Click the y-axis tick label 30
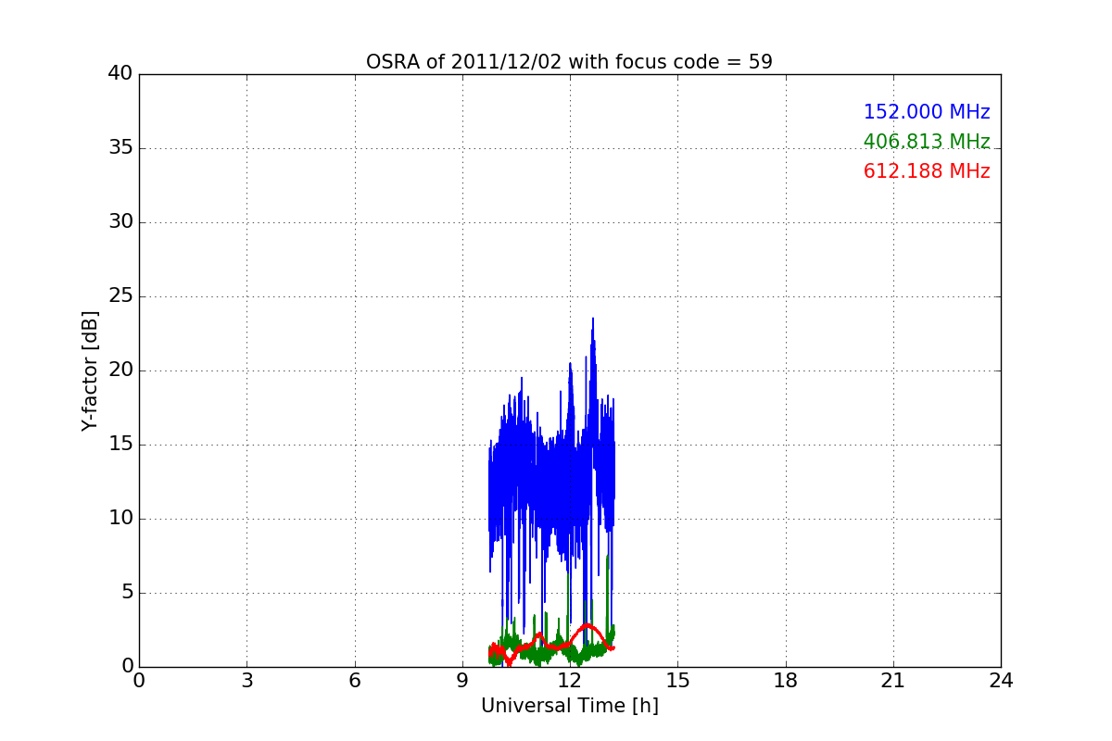The height and width of the screenshot is (741, 1112). pyautogui.click(x=120, y=221)
